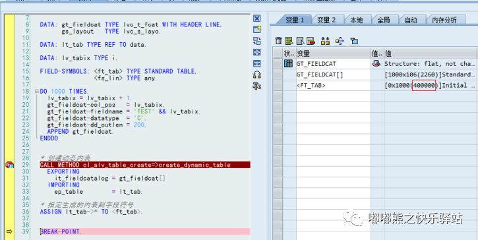Click the 'APPEND gt_fieldcat' line

click(x=81, y=132)
